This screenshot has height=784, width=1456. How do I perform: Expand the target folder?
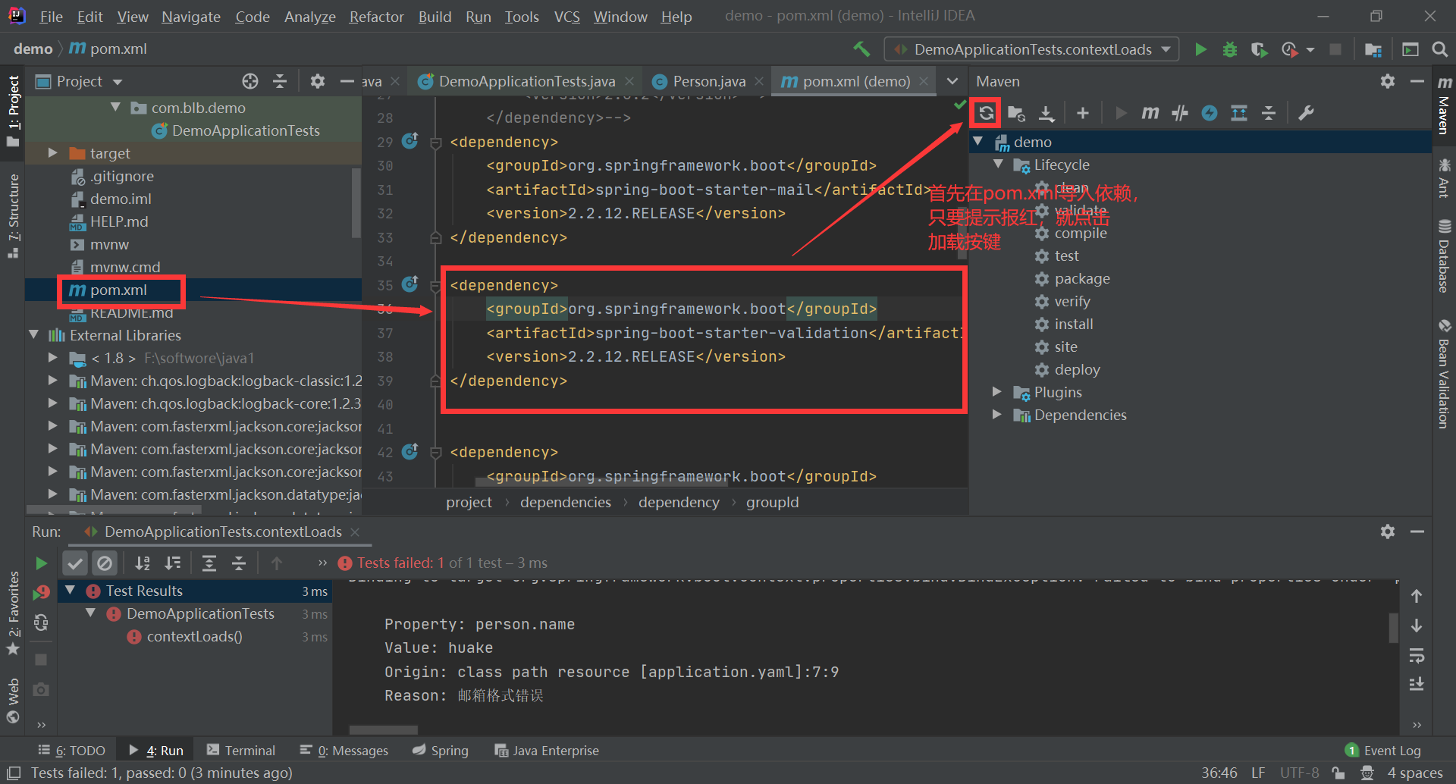click(x=53, y=153)
